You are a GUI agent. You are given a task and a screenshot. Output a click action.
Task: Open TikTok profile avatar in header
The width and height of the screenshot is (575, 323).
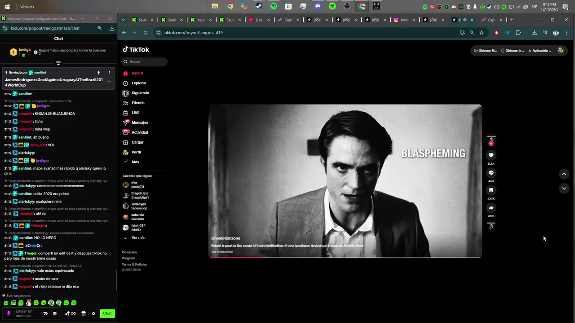click(x=561, y=50)
